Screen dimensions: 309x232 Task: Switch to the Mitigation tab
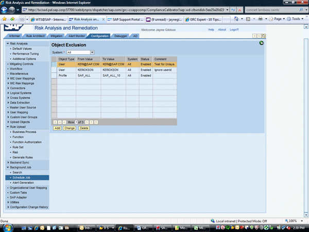coord(56,36)
